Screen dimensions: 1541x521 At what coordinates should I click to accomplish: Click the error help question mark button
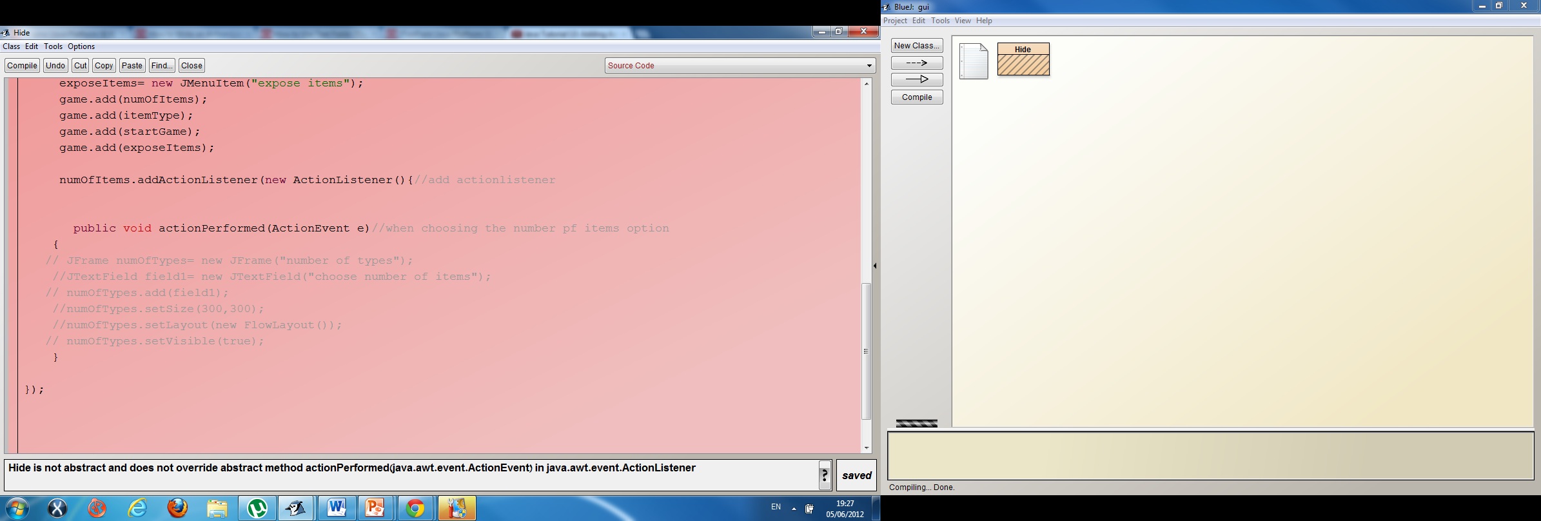point(825,476)
